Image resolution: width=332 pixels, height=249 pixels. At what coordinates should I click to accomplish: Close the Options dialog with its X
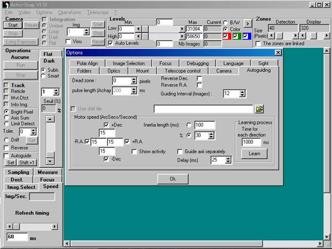278,52
